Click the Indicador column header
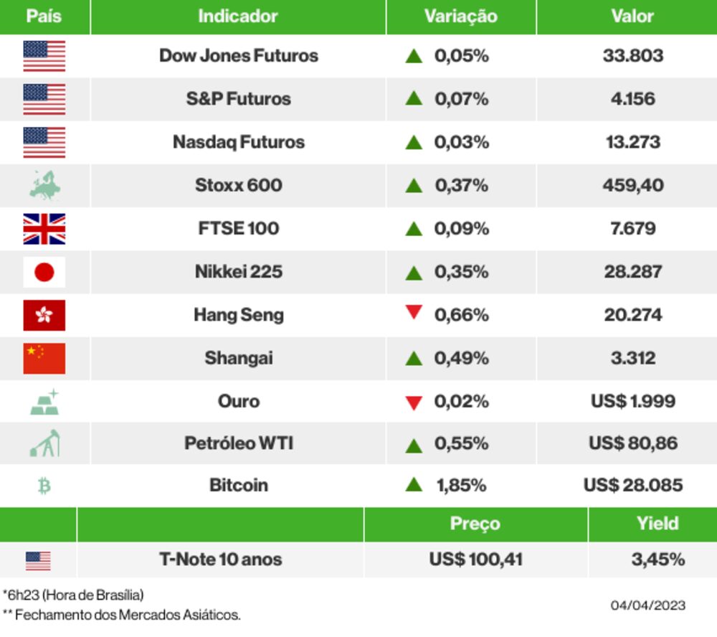 238,16
